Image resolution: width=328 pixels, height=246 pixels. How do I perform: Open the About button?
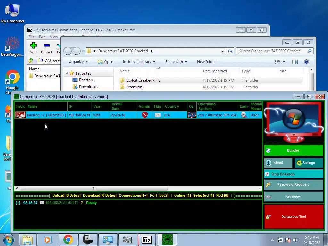(278, 163)
